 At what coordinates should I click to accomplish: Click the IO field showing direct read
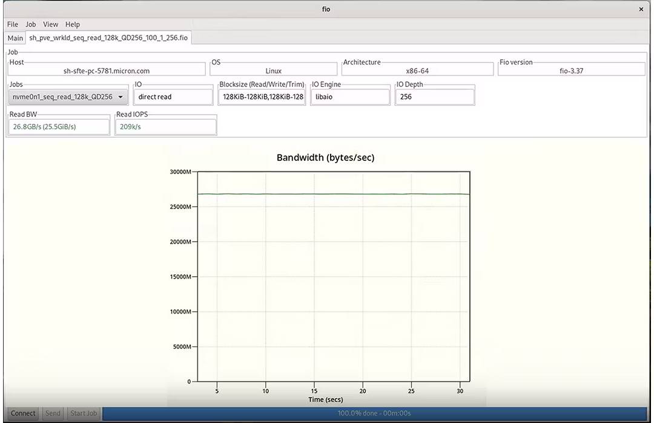173,97
